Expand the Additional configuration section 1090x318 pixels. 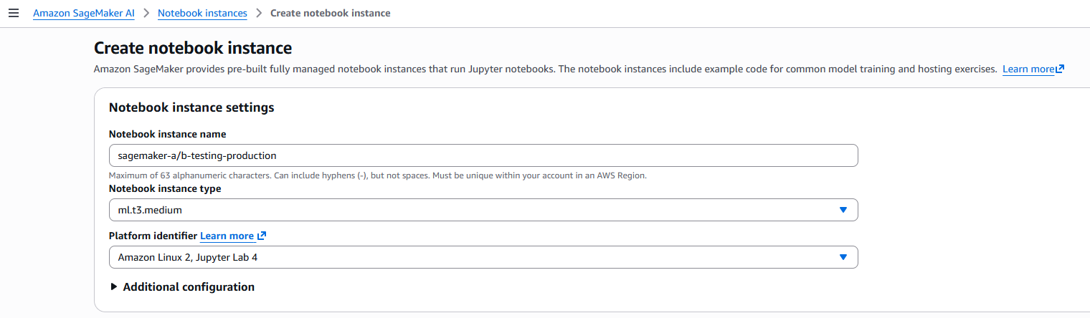[189, 287]
